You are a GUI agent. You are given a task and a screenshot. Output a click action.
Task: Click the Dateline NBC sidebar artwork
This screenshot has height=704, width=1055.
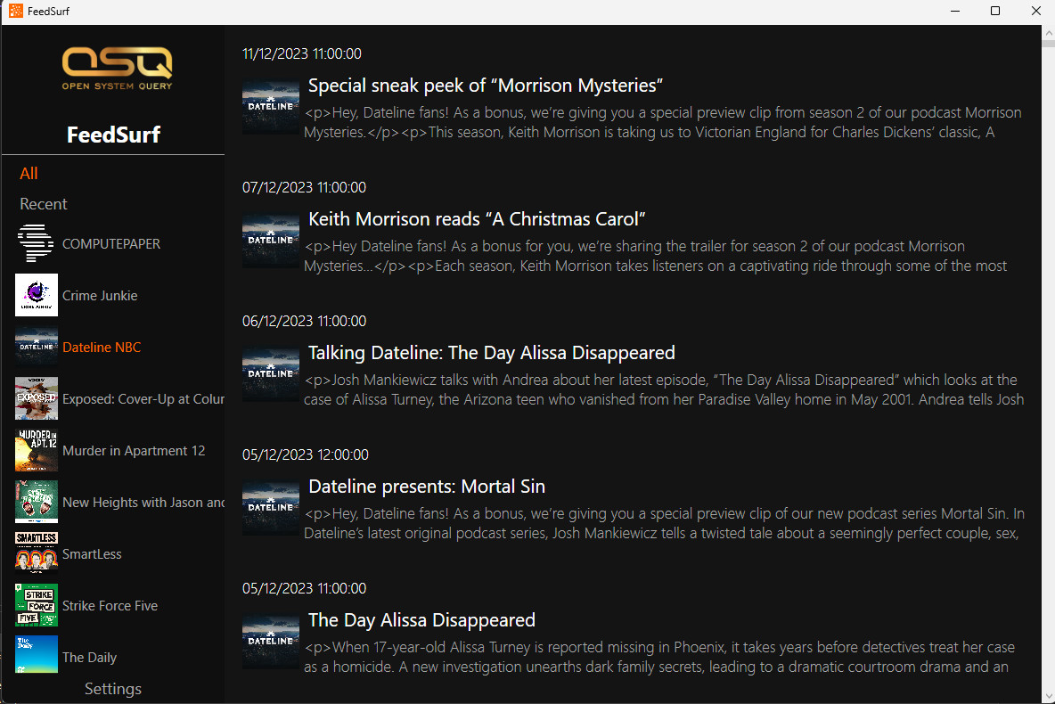(37, 347)
